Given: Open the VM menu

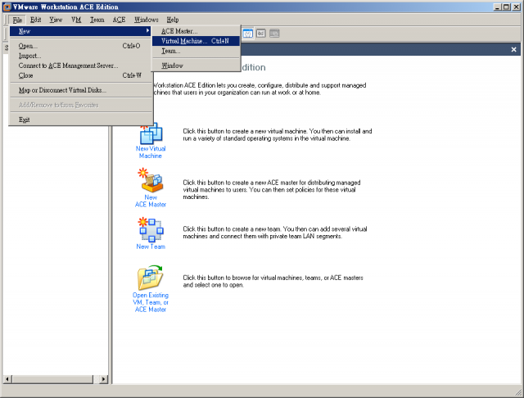Looking at the screenshot, I should coord(76,20).
